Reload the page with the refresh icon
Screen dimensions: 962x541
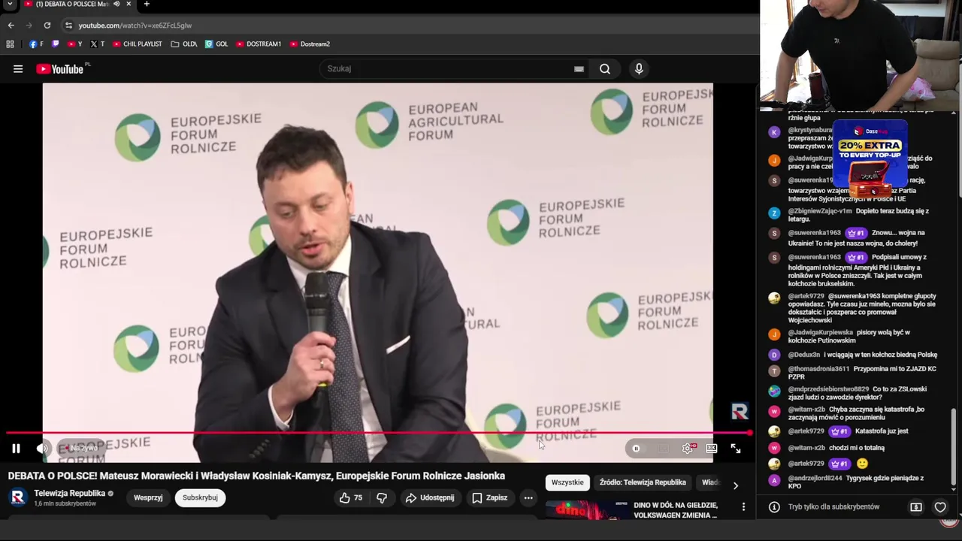point(47,26)
